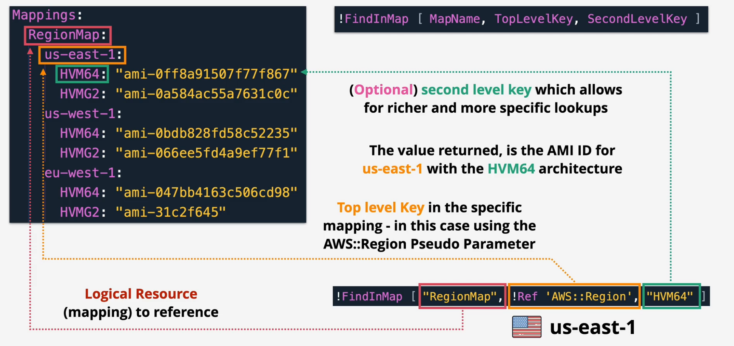Screen dimensions: 734x346
Task: Click "RegionMap" in the bottom example
Action: (x=462, y=296)
